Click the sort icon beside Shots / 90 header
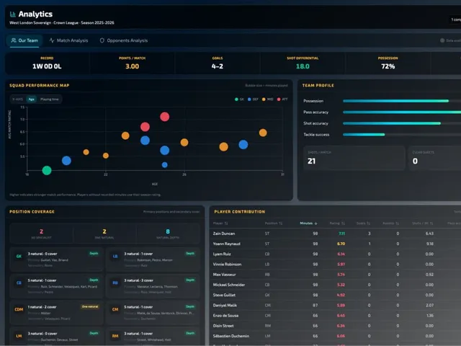The image size is (461, 346). click(x=431, y=223)
